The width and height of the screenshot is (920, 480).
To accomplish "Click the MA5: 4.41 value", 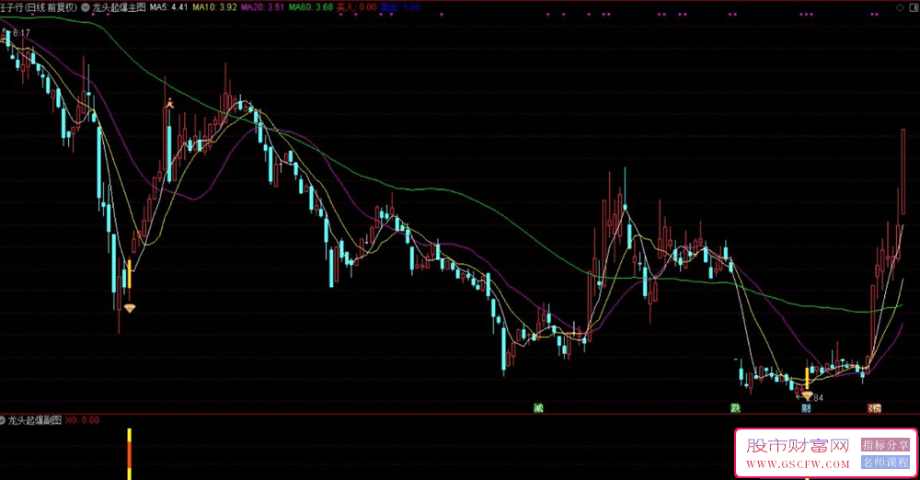I will (x=169, y=7).
